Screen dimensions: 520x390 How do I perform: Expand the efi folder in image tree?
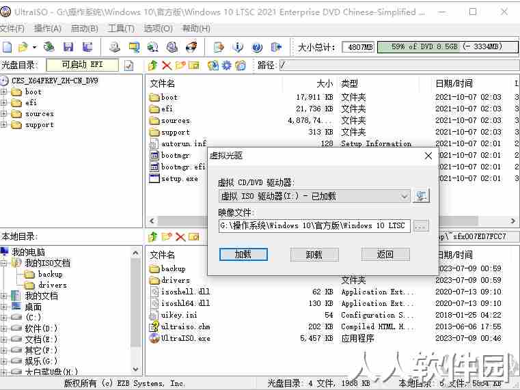tap(3, 102)
